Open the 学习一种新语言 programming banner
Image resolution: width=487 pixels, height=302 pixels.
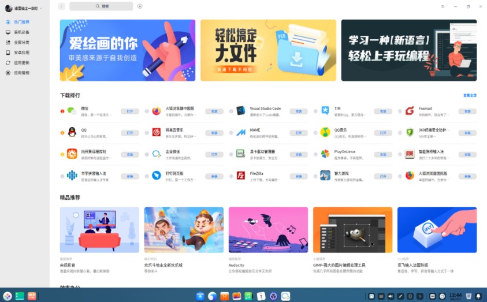click(409, 50)
